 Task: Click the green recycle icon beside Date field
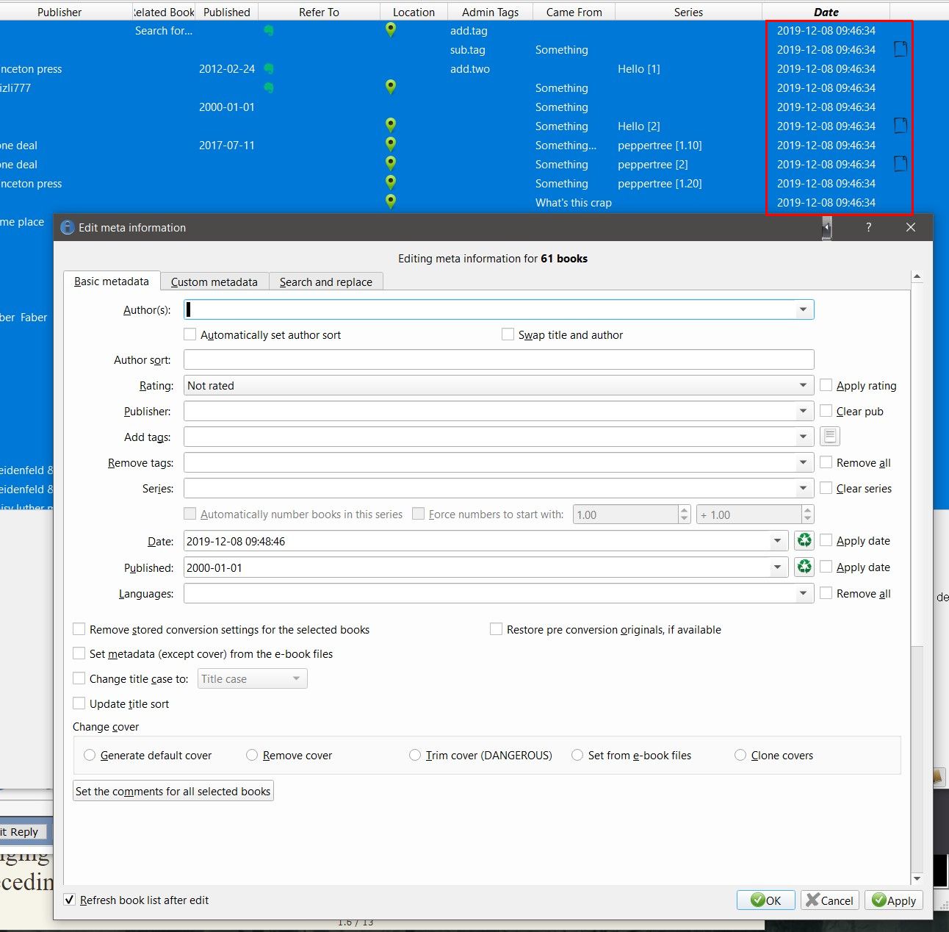[x=804, y=541]
